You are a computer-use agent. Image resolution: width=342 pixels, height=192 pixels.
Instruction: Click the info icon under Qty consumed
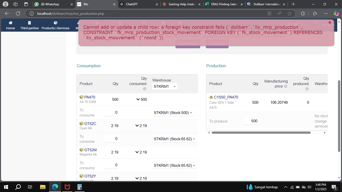point(145,88)
